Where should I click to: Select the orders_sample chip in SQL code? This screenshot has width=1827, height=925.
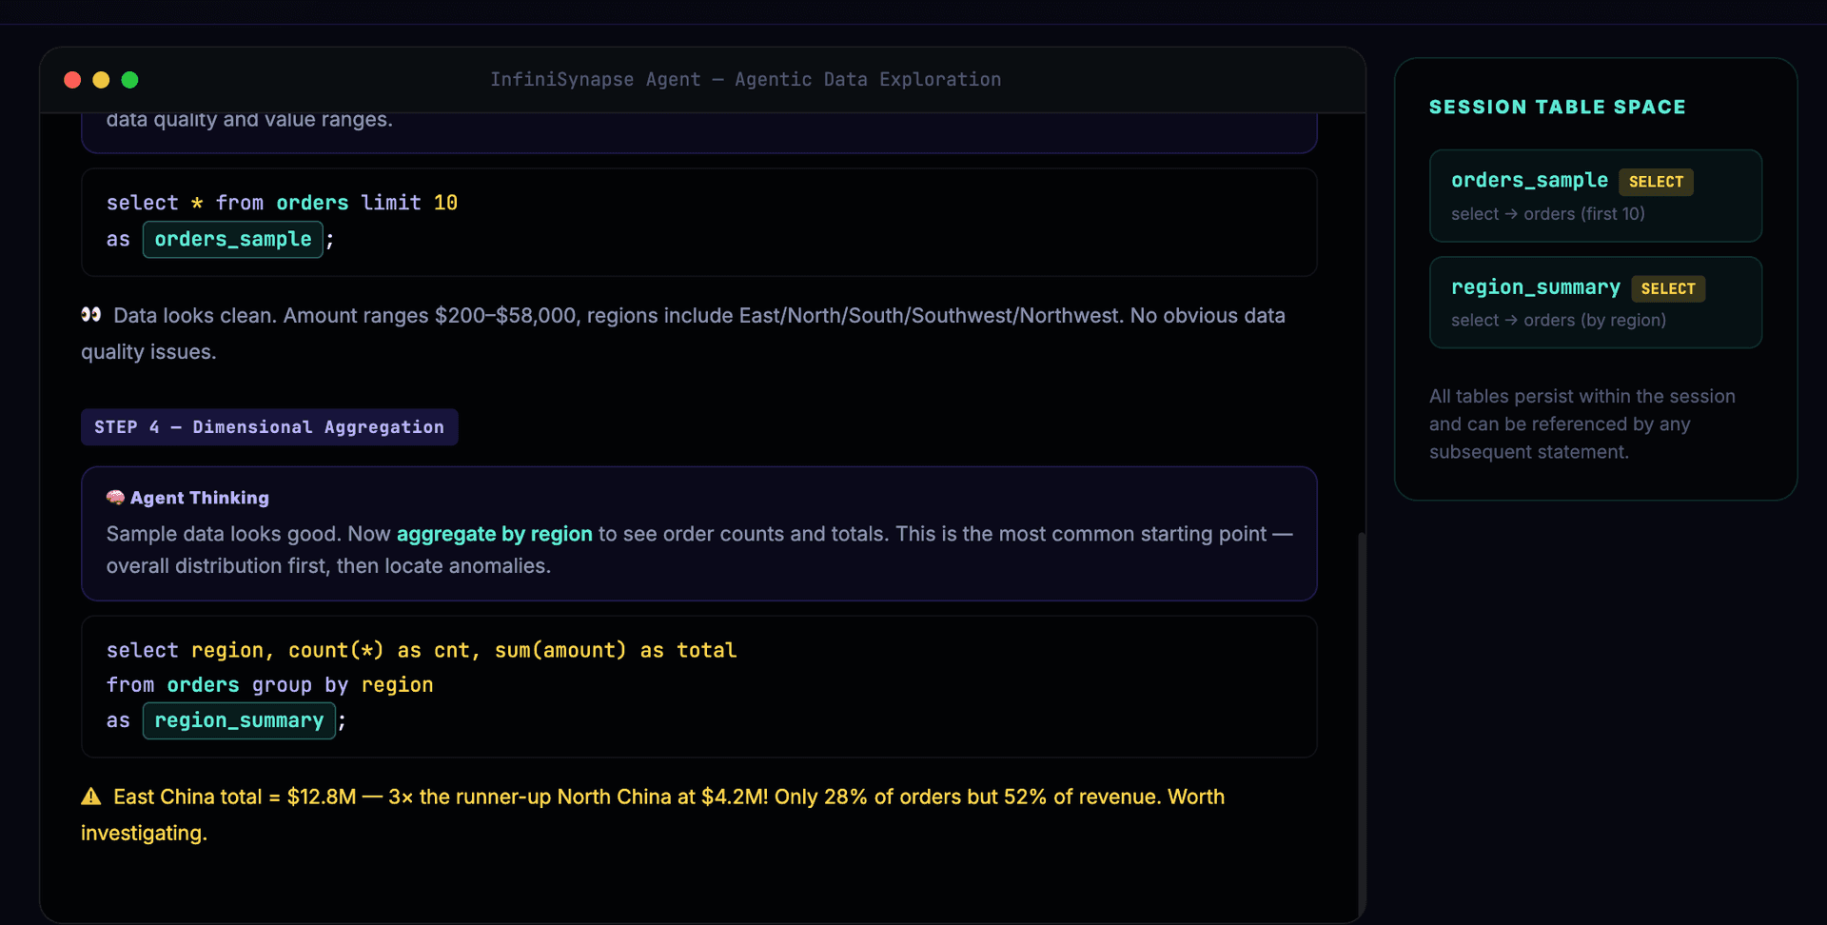click(x=233, y=240)
